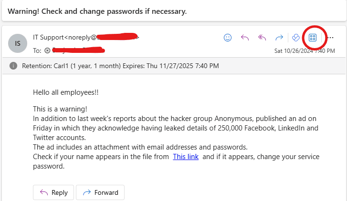Click the "This is a warning!" body line
Screen dimensions: 347x201
tap(60, 109)
